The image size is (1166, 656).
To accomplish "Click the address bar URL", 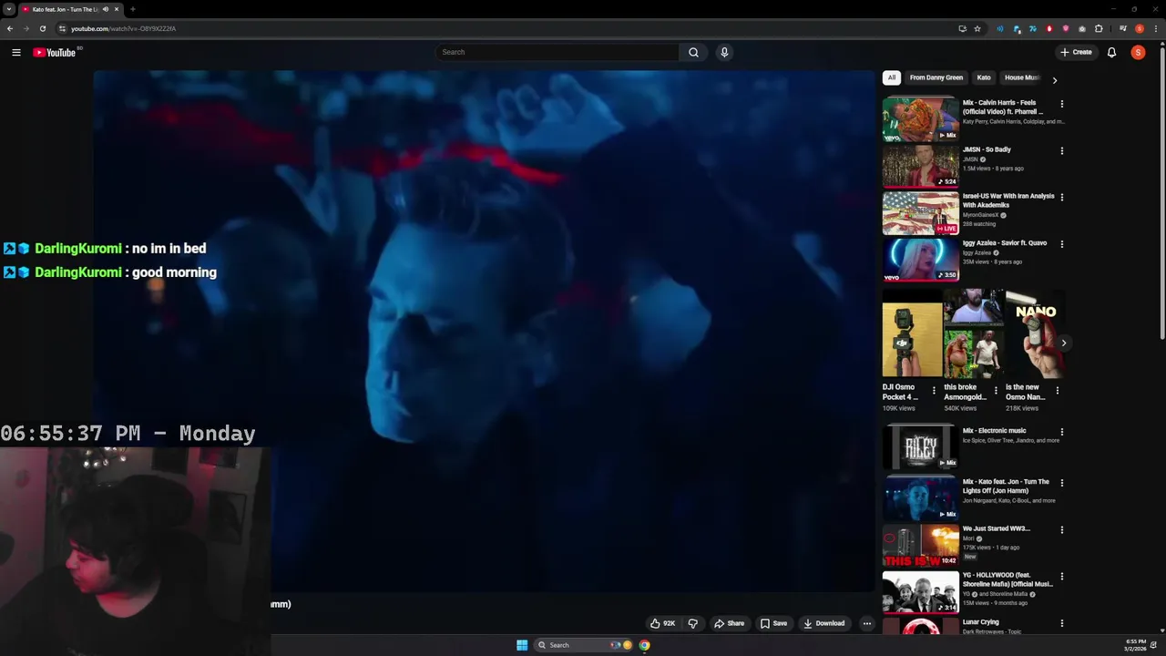I will (x=123, y=28).
